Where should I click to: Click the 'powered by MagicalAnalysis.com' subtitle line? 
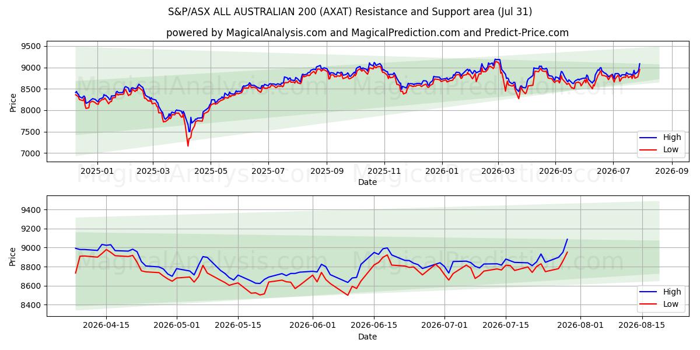pyautogui.click(x=367, y=33)
